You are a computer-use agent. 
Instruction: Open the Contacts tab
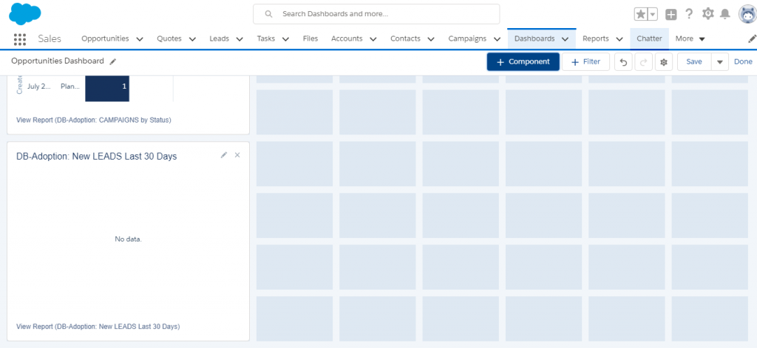point(406,38)
